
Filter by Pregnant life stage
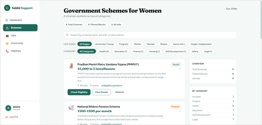[x=124, y=44]
